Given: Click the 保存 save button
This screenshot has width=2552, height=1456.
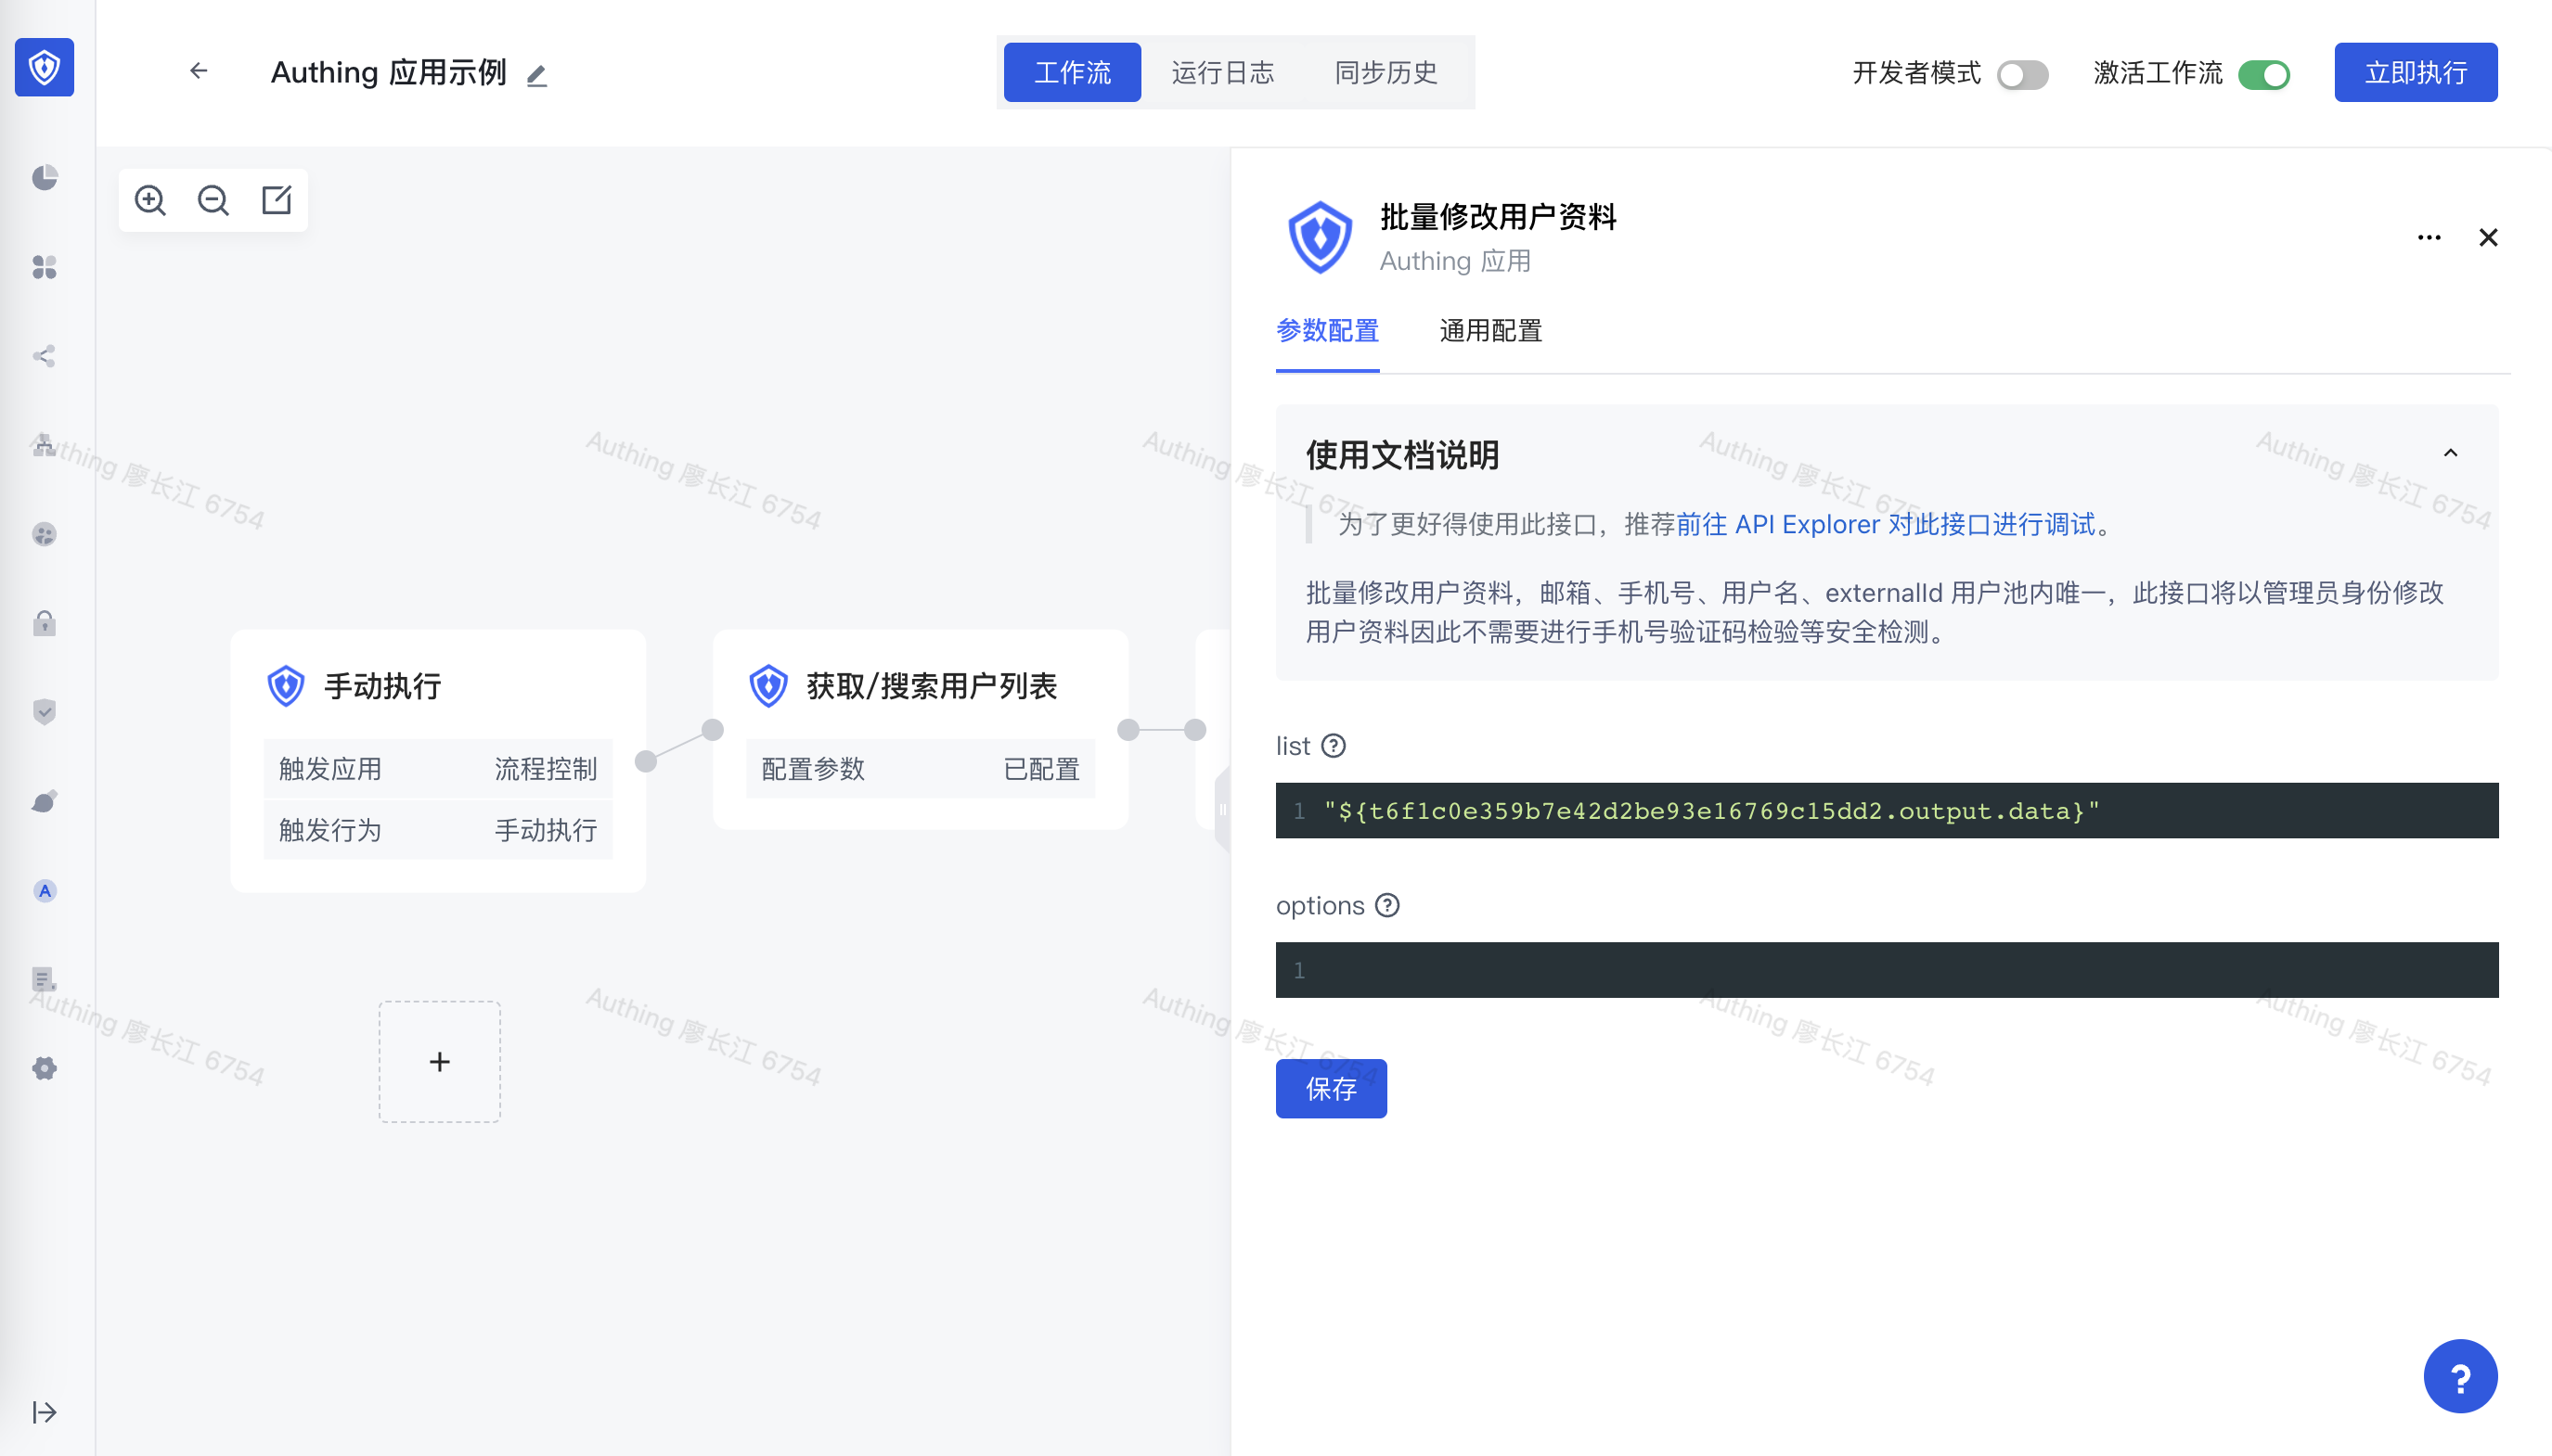Looking at the screenshot, I should 1331,1088.
